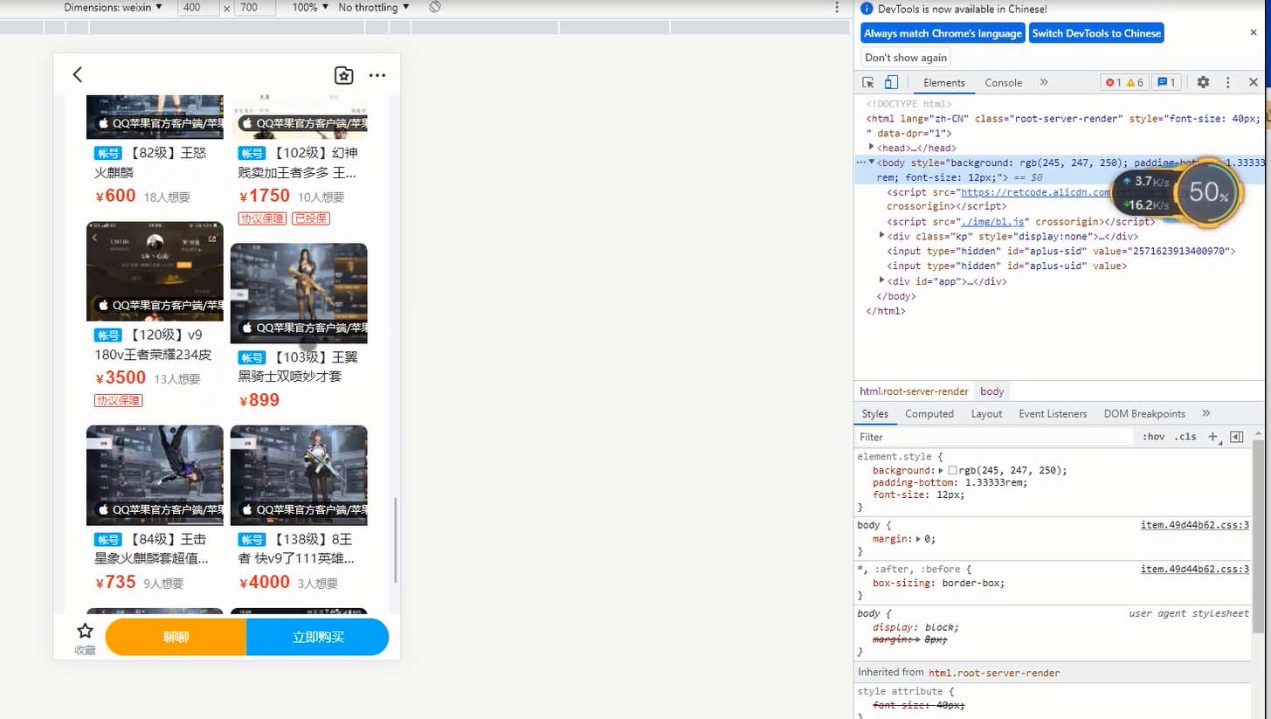Click the inspect element picker icon

coord(868,82)
